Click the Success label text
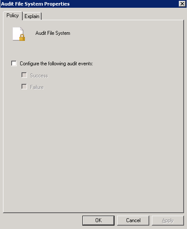 click(39, 76)
